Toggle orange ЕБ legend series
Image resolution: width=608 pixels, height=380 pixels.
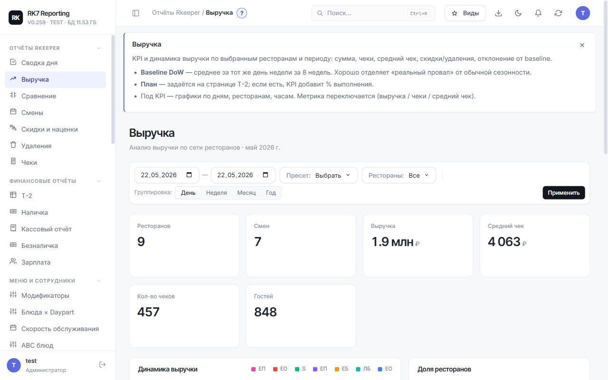(342, 369)
